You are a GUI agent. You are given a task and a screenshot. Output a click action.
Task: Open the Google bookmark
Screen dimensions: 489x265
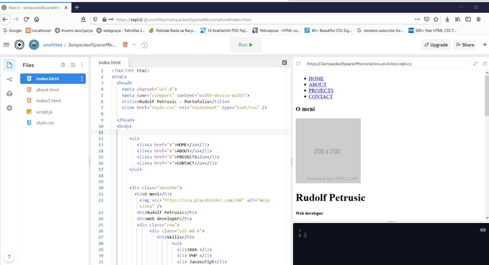tap(12, 30)
